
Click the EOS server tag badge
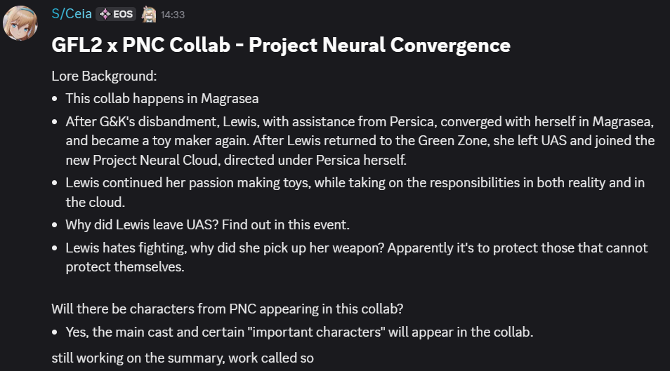click(115, 14)
